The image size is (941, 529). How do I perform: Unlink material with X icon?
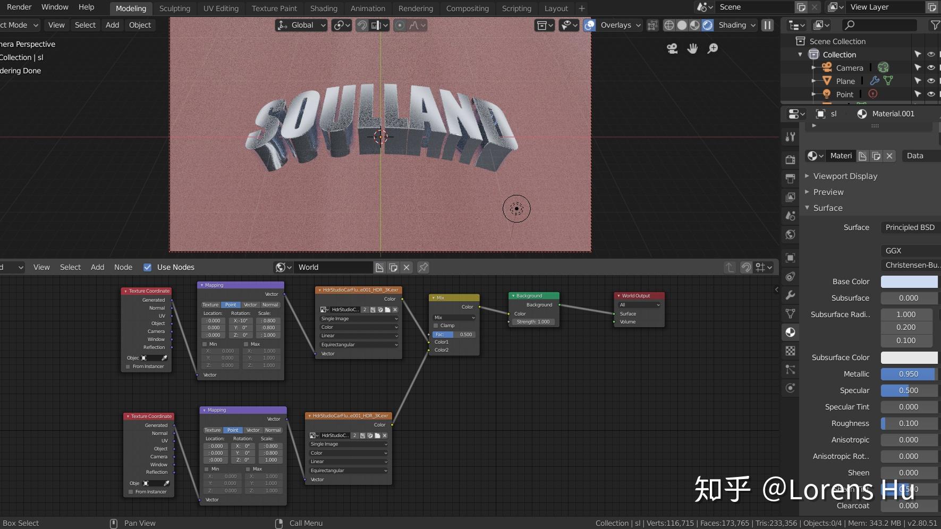click(889, 156)
